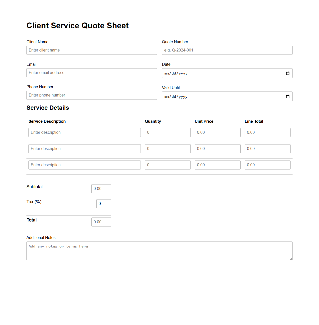Select the third row Line Total field
319x325 pixels.
(267, 165)
